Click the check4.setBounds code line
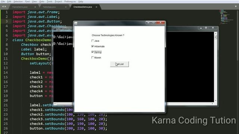The width and height of the screenshot is (239, 134). coord(68,124)
